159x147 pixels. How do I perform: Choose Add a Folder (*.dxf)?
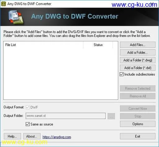tap(138, 68)
